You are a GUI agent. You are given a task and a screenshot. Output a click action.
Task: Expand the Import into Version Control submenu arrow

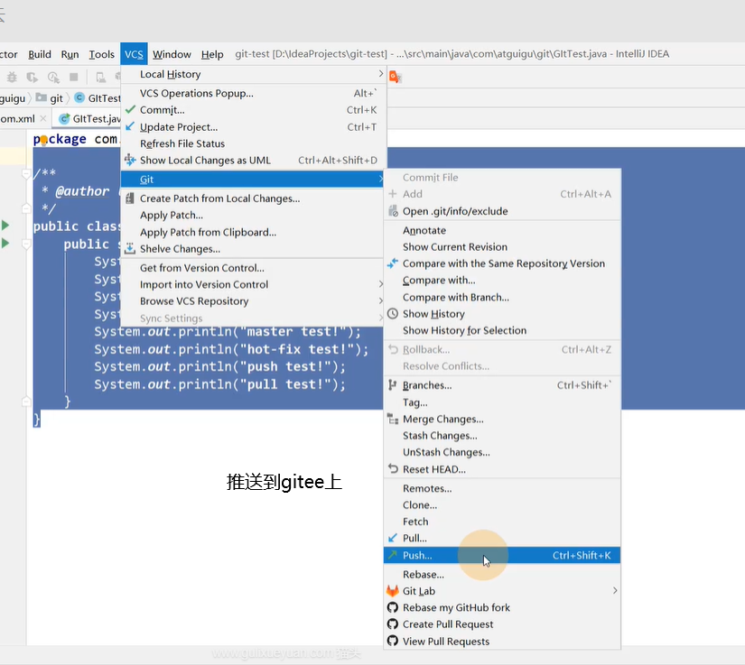tap(380, 284)
